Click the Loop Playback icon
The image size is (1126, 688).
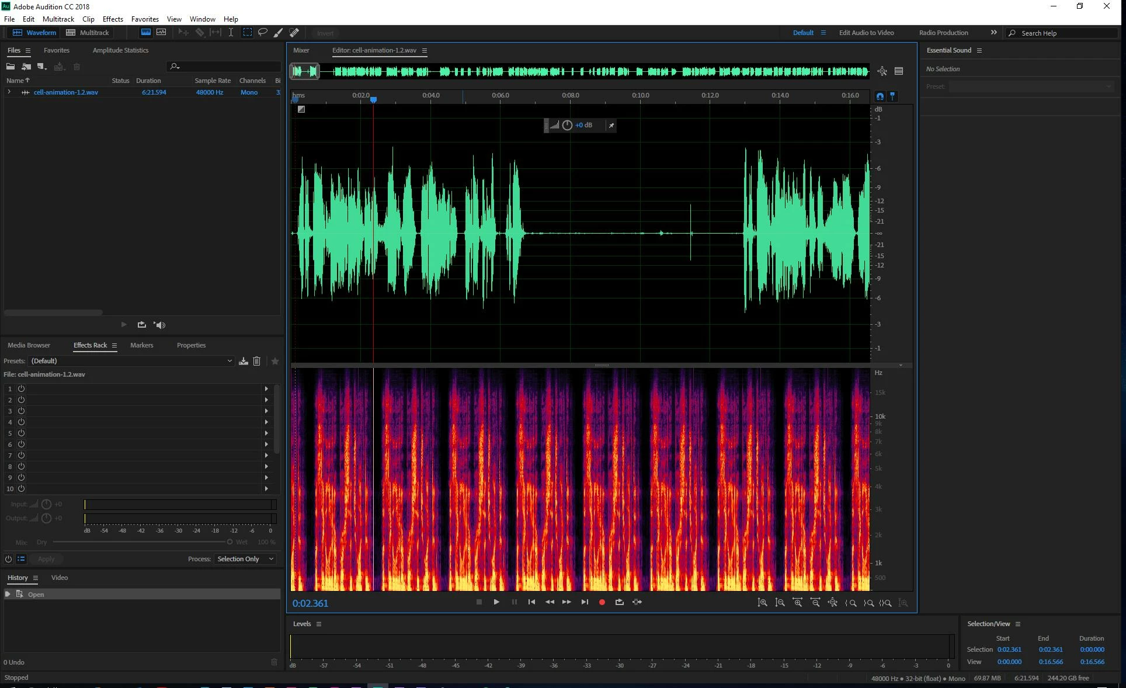pyautogui.click(x=619, y=602)
